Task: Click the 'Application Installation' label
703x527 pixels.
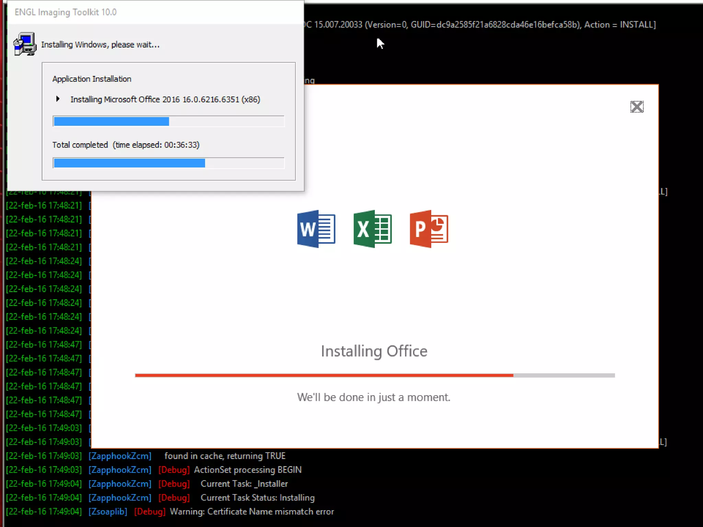Action: click(92, 79)
